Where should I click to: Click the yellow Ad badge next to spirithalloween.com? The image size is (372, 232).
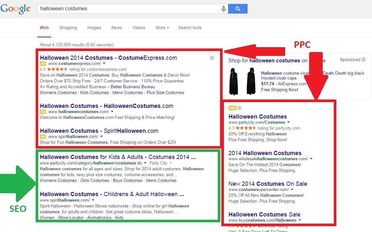pyautogui.click(x=42, y=137)
